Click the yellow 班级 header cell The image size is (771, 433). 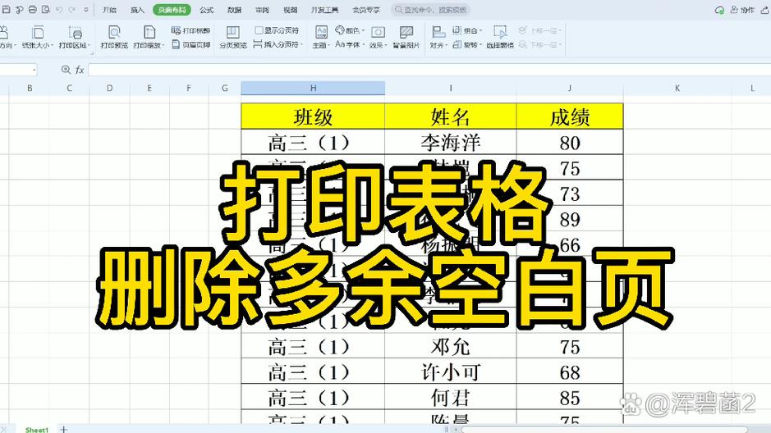pos(313,116)
